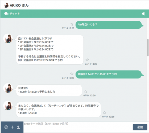Click timestamp under 今9階空いてる？ message
149x133 pixels.
tap(68, 28)
